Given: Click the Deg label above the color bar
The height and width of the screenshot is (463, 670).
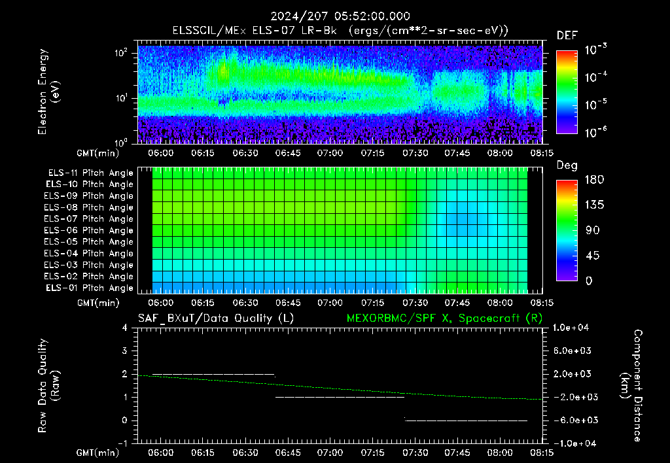Looking at the screenshot, I should tap(567, 165).
